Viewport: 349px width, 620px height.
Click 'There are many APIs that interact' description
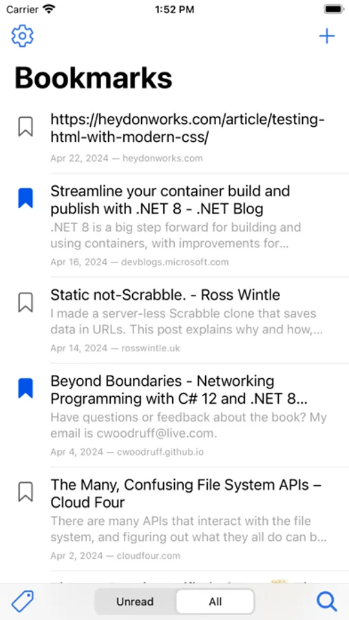pyautogui.click(x=189, y=529)
